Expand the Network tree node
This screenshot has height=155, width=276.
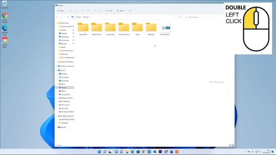coord(56,127)
